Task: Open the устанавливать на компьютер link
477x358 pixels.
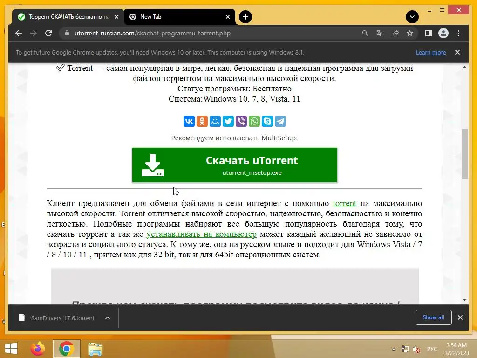Action: [x=201, y=234]
